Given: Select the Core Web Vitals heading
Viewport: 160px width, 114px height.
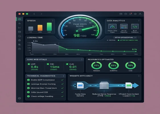Looking at the screenshot, I should [x=37, y=60].
